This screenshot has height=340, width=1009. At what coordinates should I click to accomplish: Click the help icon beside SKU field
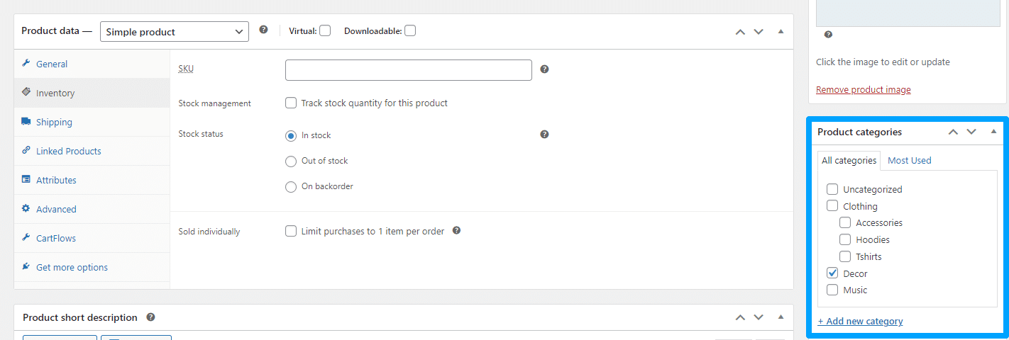(544, 69)
